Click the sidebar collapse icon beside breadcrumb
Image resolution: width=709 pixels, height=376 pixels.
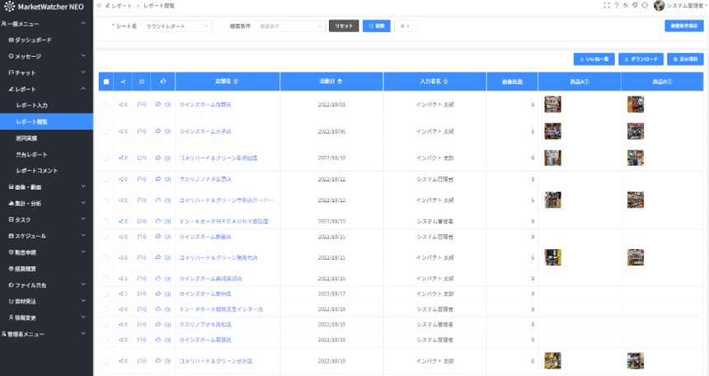pyautogui.click(x=99, y=6)
